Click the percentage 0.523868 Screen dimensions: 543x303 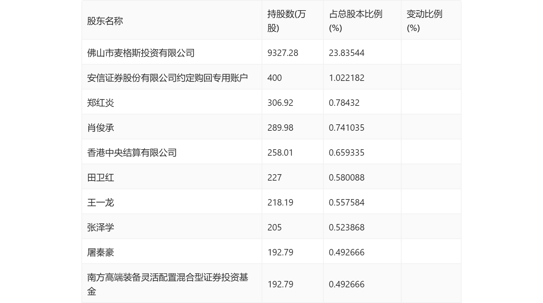tap(347, 227)
